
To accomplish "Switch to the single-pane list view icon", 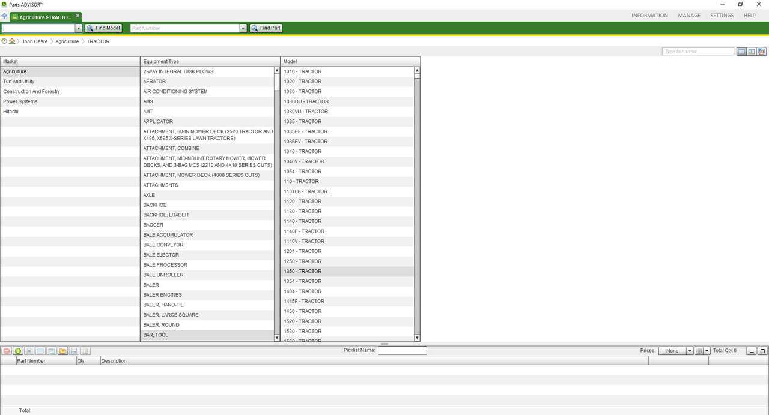I will [741, 52].
